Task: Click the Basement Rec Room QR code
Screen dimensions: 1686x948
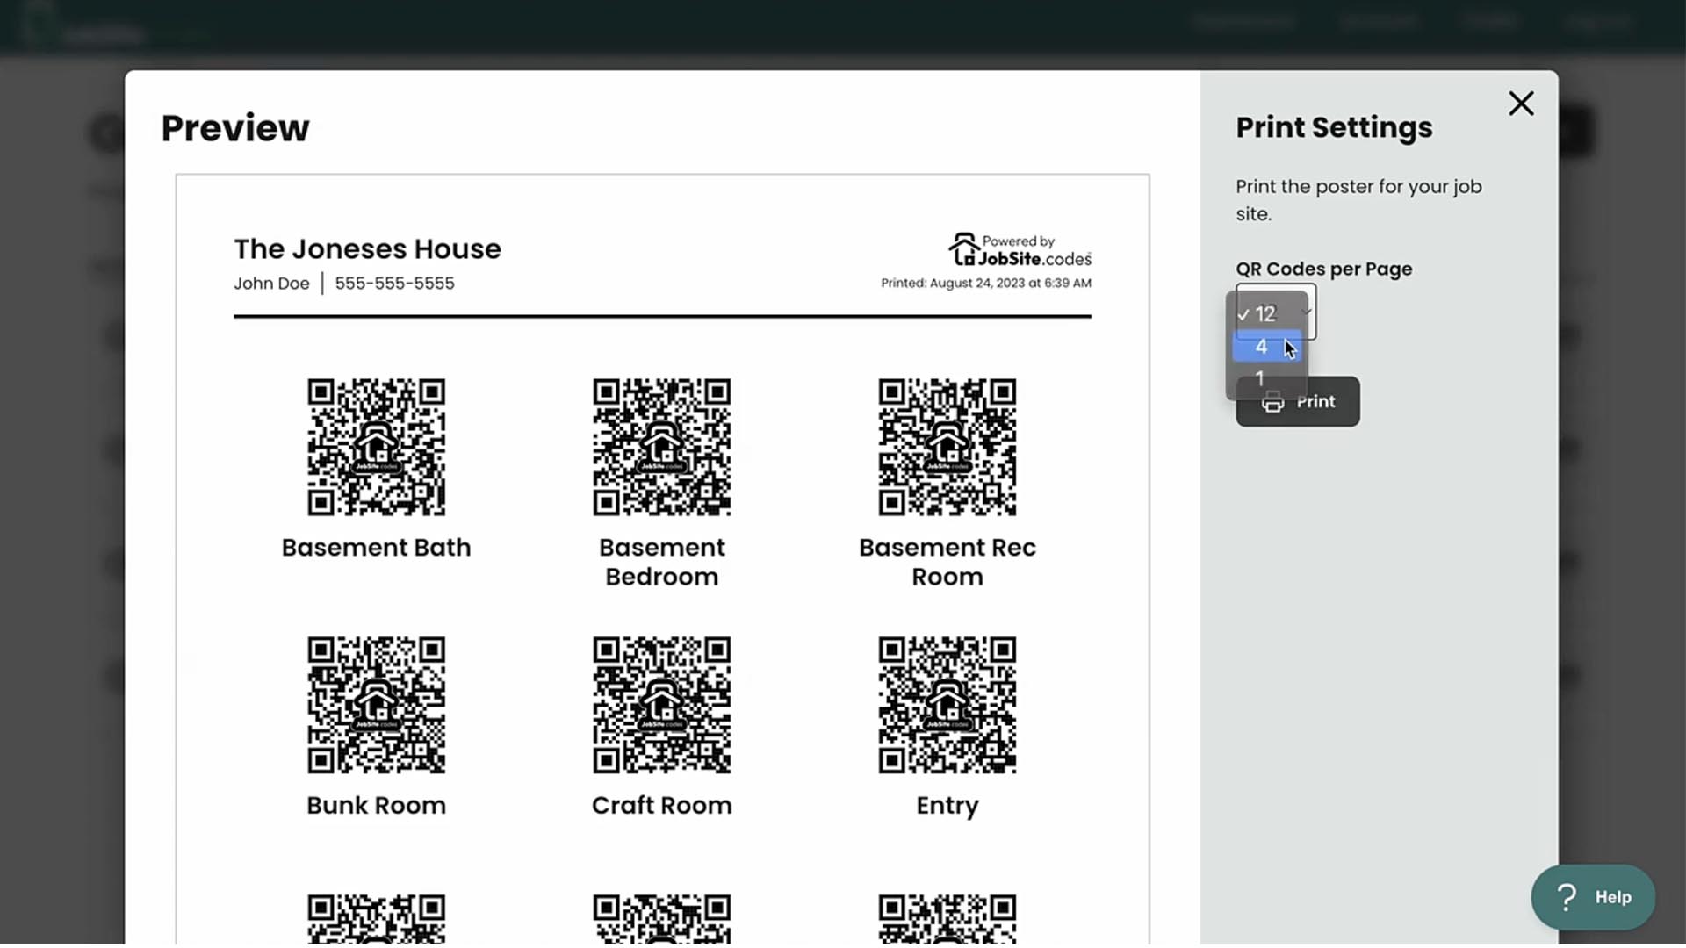Action: [947, 447]
